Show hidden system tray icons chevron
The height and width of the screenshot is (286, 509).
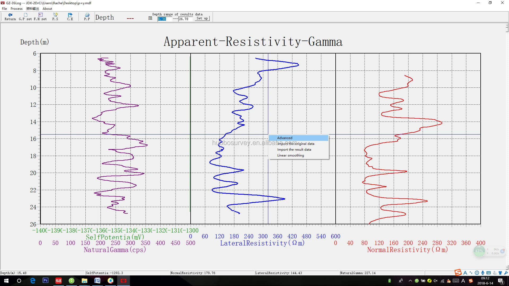tap(410, 281)
